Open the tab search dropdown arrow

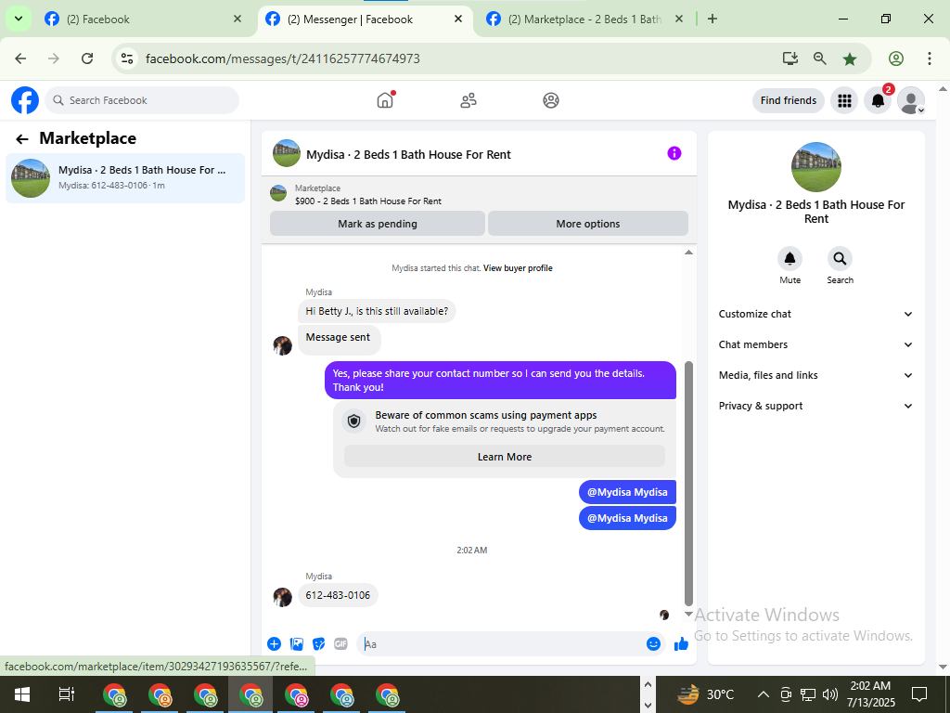pyautogui.click(x=19, y=19)
